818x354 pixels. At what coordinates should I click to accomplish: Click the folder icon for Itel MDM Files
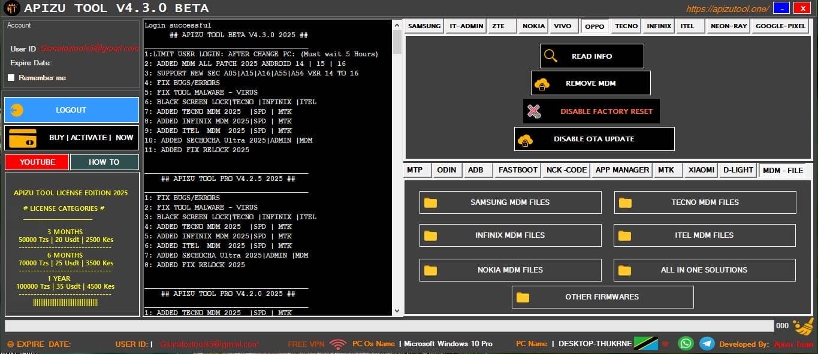624,235
